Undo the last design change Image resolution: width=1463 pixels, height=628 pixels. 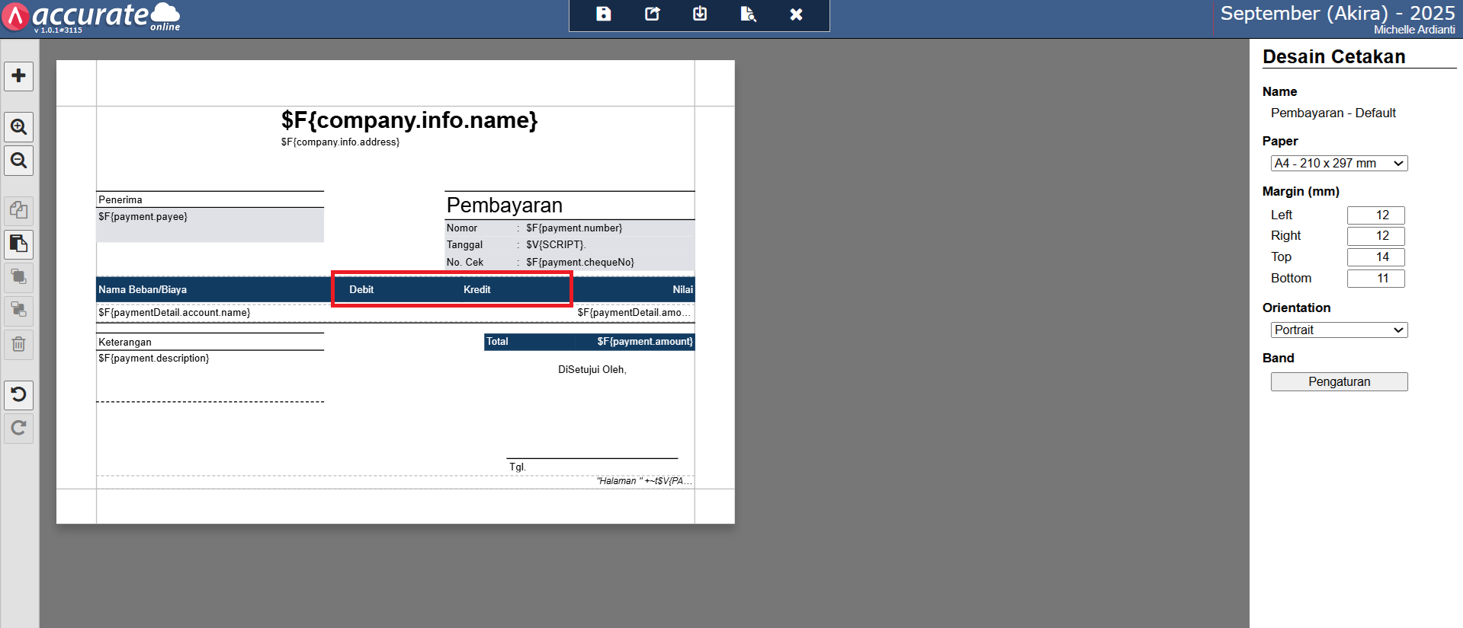coord(19,394)
